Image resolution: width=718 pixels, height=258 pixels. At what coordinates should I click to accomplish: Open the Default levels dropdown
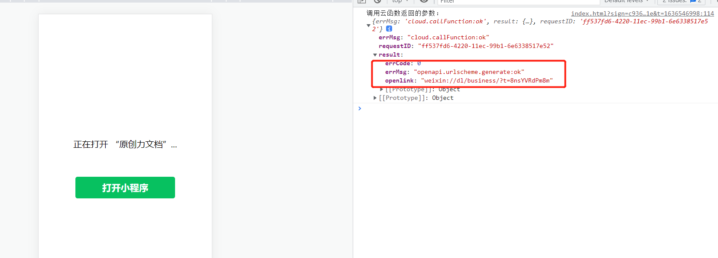click(627, 2)
